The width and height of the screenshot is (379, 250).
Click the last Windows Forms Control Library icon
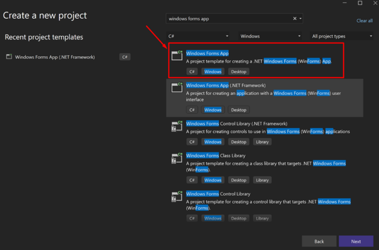177,196
